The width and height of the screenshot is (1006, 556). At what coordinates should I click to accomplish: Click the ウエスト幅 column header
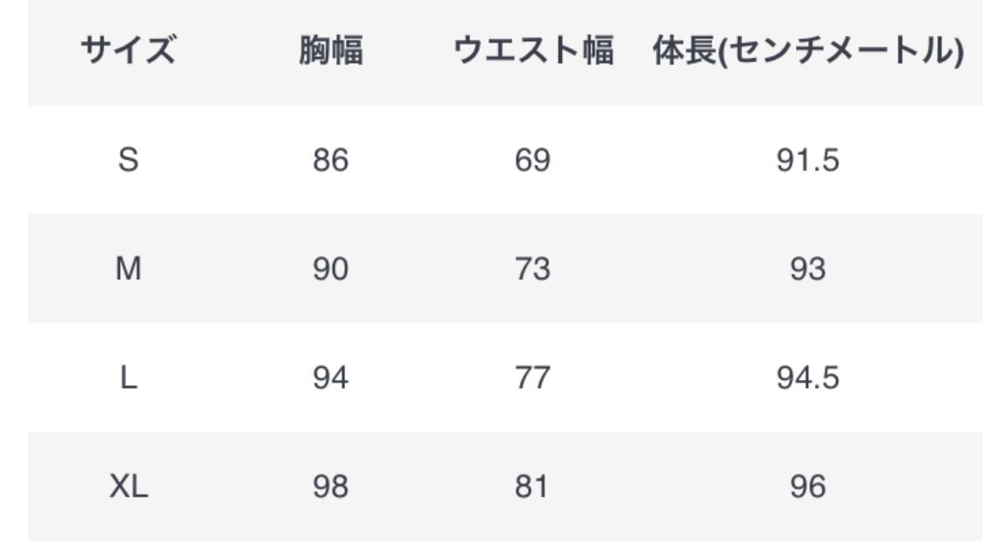pyautogui.click(x=532, y=52)
